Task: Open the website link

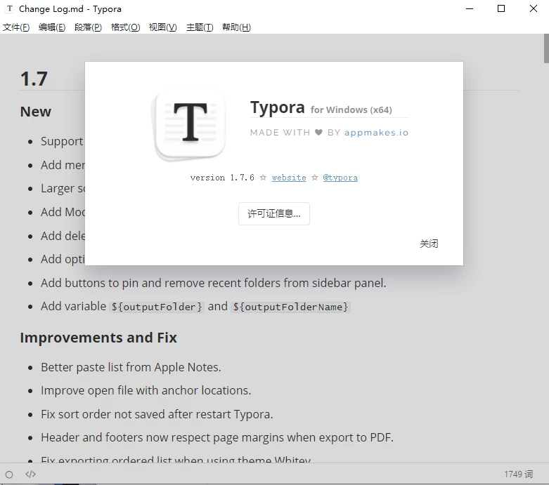Action: (x=289, y=178)
